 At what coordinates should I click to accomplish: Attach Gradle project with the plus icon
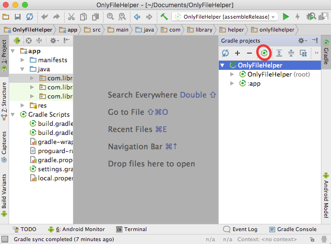click(x=237, y=53)
